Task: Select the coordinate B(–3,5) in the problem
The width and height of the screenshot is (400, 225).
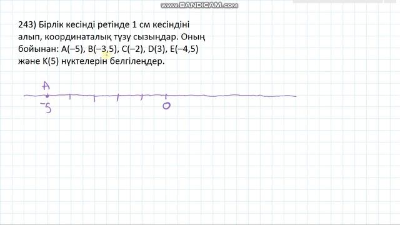Action: click(102, 49)
